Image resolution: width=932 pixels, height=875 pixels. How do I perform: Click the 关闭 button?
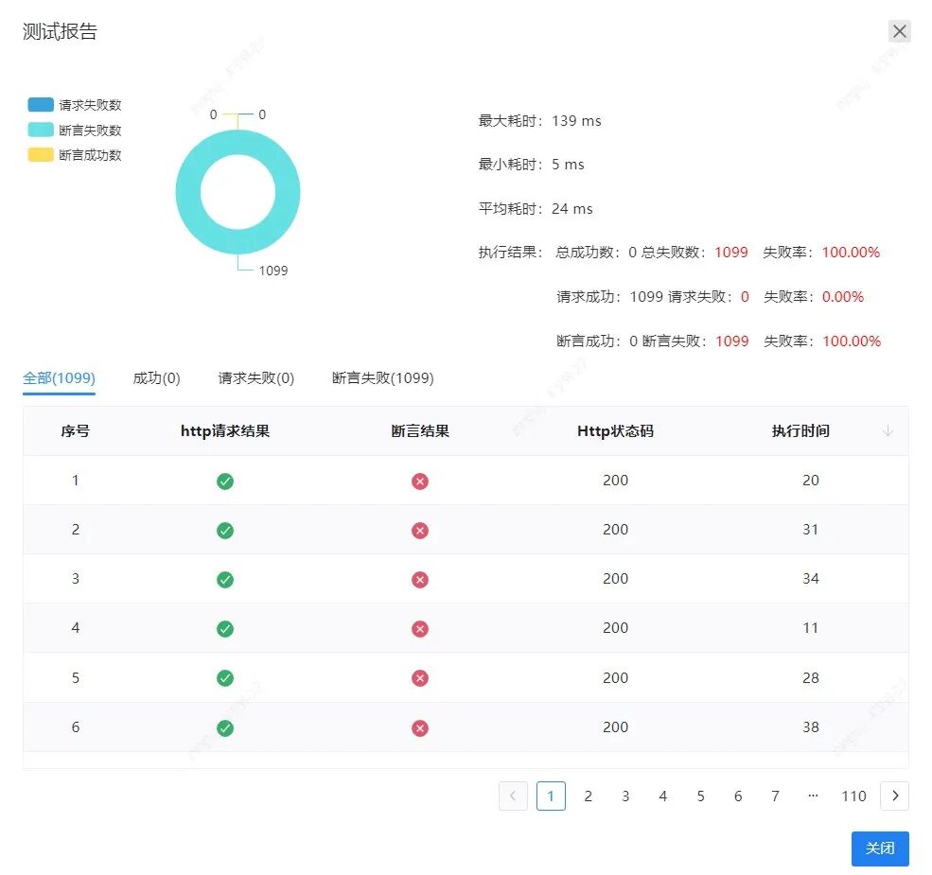click(880, 849)
